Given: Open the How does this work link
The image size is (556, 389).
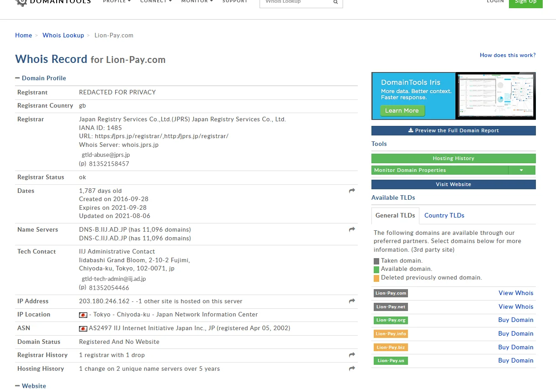Looking at the screenshot, I should [508, 55].
